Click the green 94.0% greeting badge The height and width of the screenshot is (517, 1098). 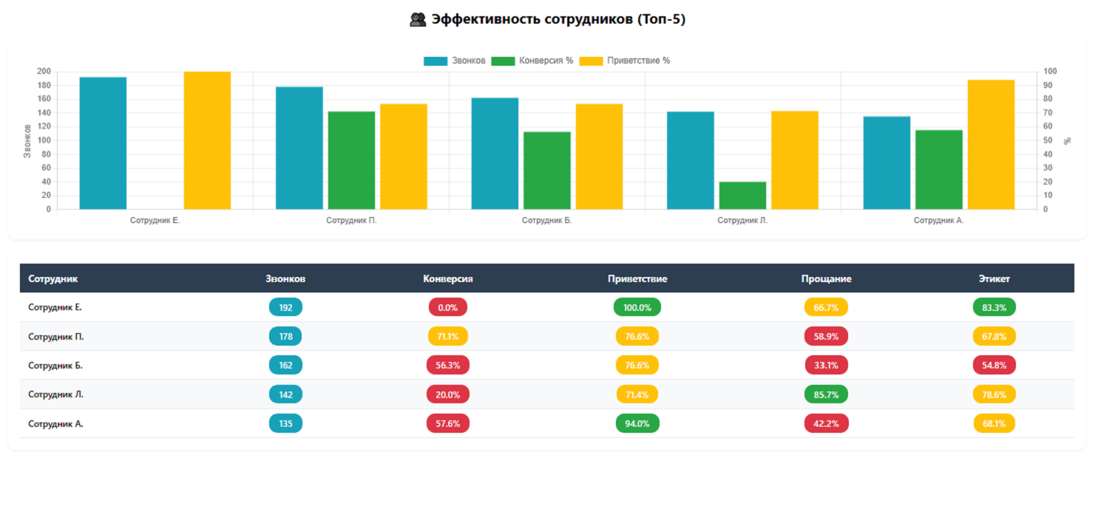(x=637, y=424)
